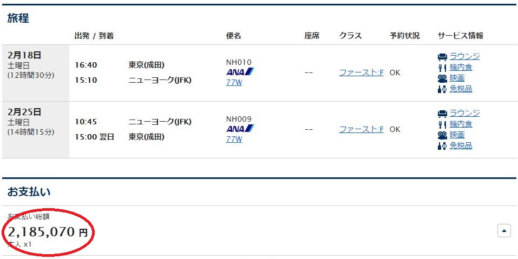Open 映画 link for February 25 flight
The image size is (518, 259).
(457, 135)
